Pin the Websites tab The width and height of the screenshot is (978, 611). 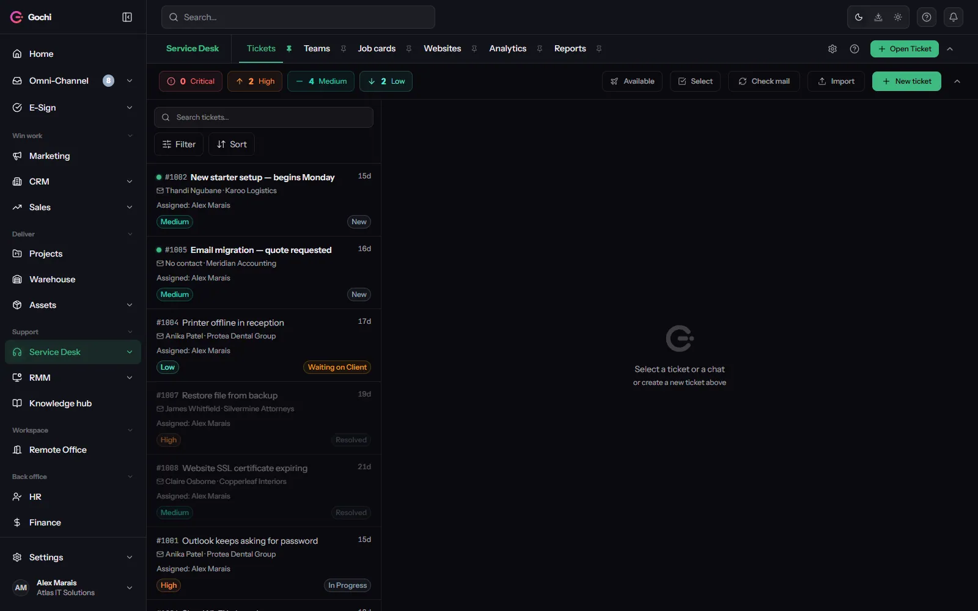[474, 49]
